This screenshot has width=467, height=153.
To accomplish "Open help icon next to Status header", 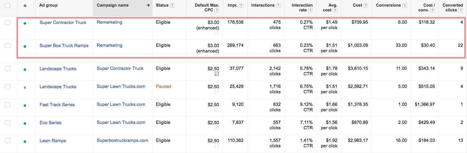I will [172, 5].
